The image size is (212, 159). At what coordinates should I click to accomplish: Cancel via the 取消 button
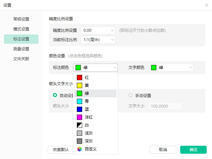pos(163,150)
